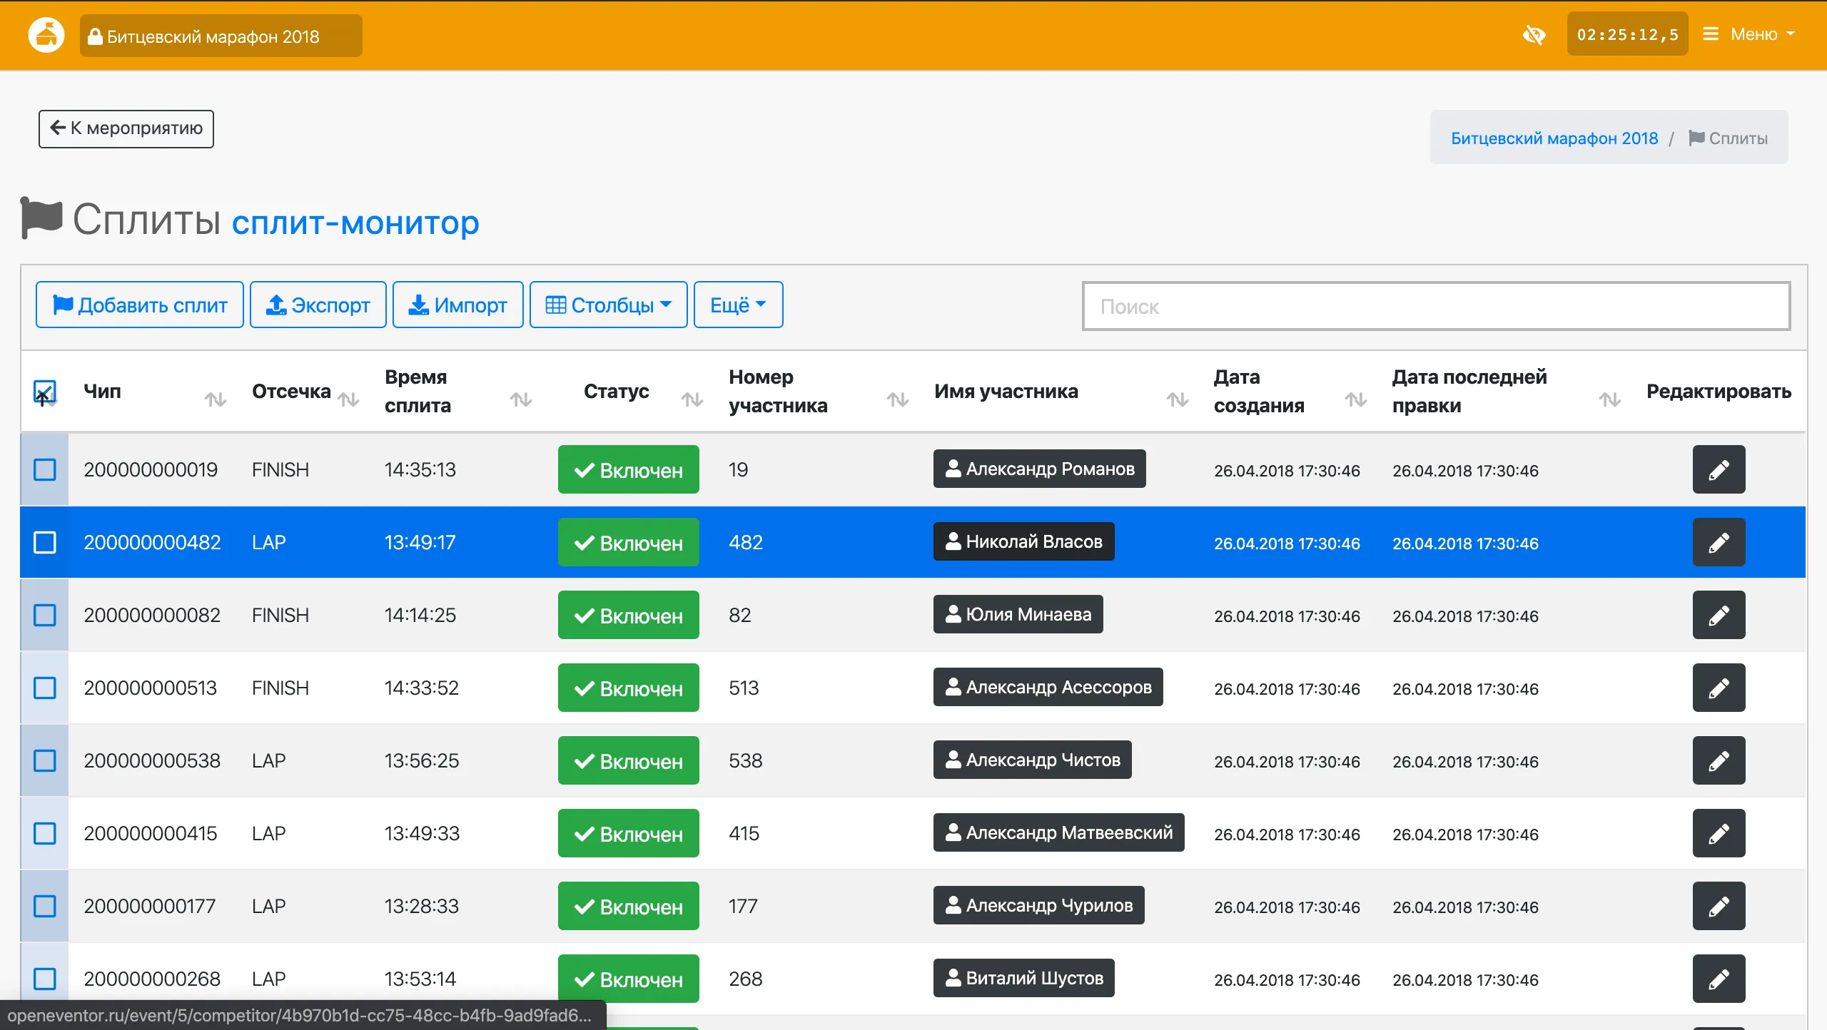Sort by Дата создания column arrows
The height and width of the screenshot is (1030, 1827).
(1355, 399)
